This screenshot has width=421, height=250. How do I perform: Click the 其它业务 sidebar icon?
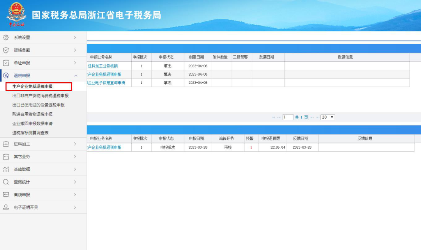click(x=5, y=156)
